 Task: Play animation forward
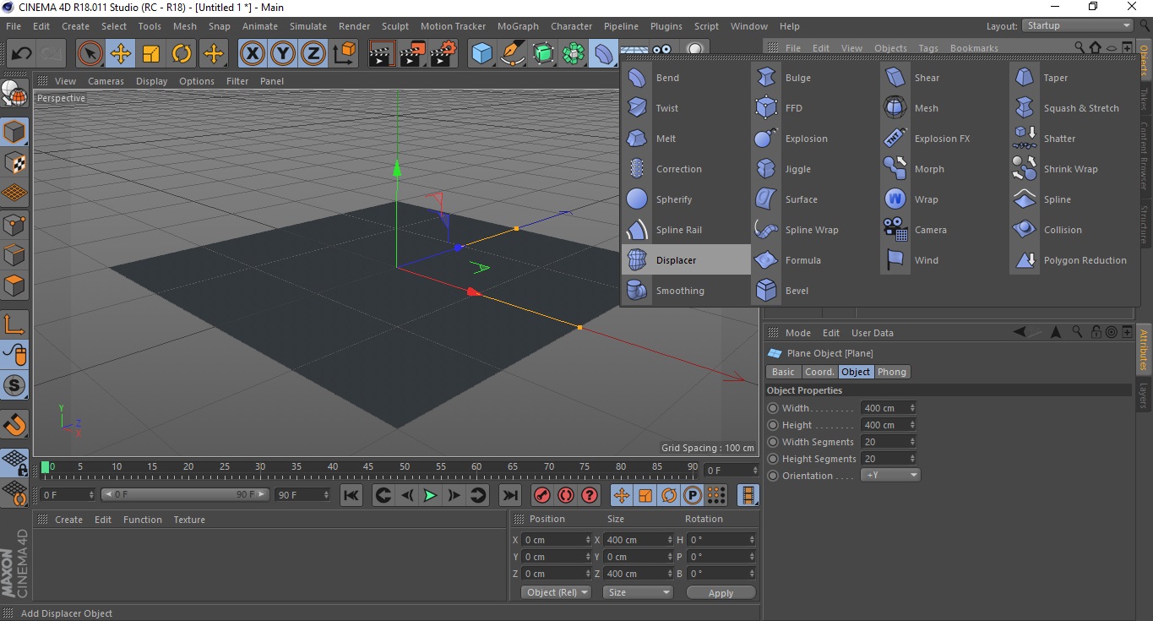pos(430,495)
